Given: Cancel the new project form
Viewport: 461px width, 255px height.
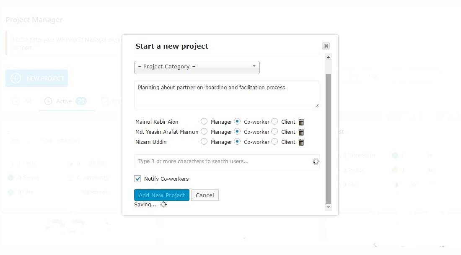Looking at the screenshot, I should 205,195.
